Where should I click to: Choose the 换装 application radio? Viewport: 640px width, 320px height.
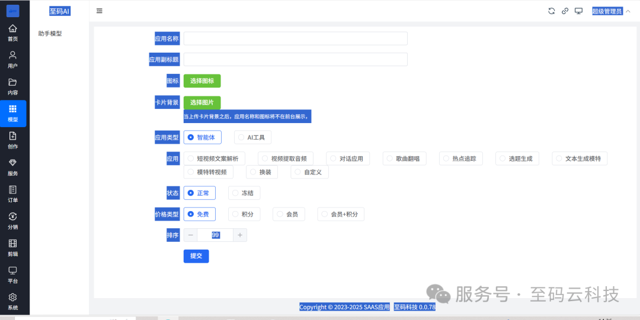coord(262,172)
